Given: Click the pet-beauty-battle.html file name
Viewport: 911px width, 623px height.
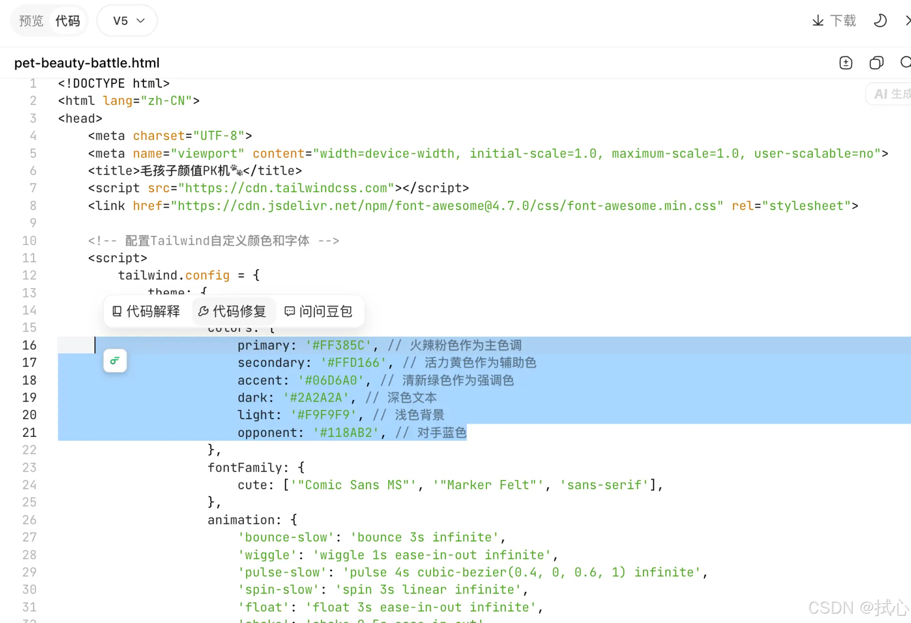Looking at the screenshot, I should coord(87,63).
